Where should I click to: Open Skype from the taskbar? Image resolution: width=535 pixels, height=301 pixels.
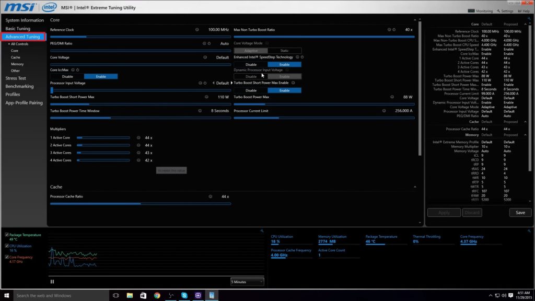(x=184, y=296)
